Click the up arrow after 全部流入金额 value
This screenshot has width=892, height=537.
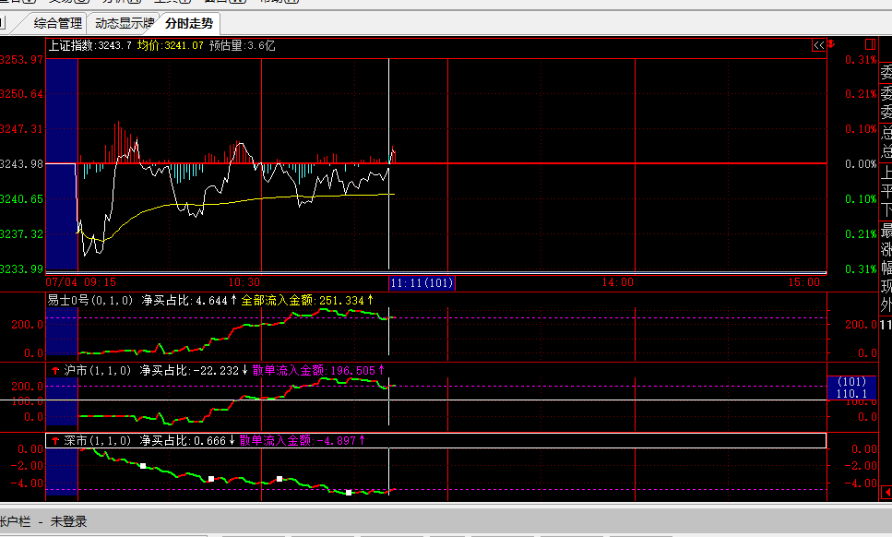pyautogui.click(x=371, y=300)
